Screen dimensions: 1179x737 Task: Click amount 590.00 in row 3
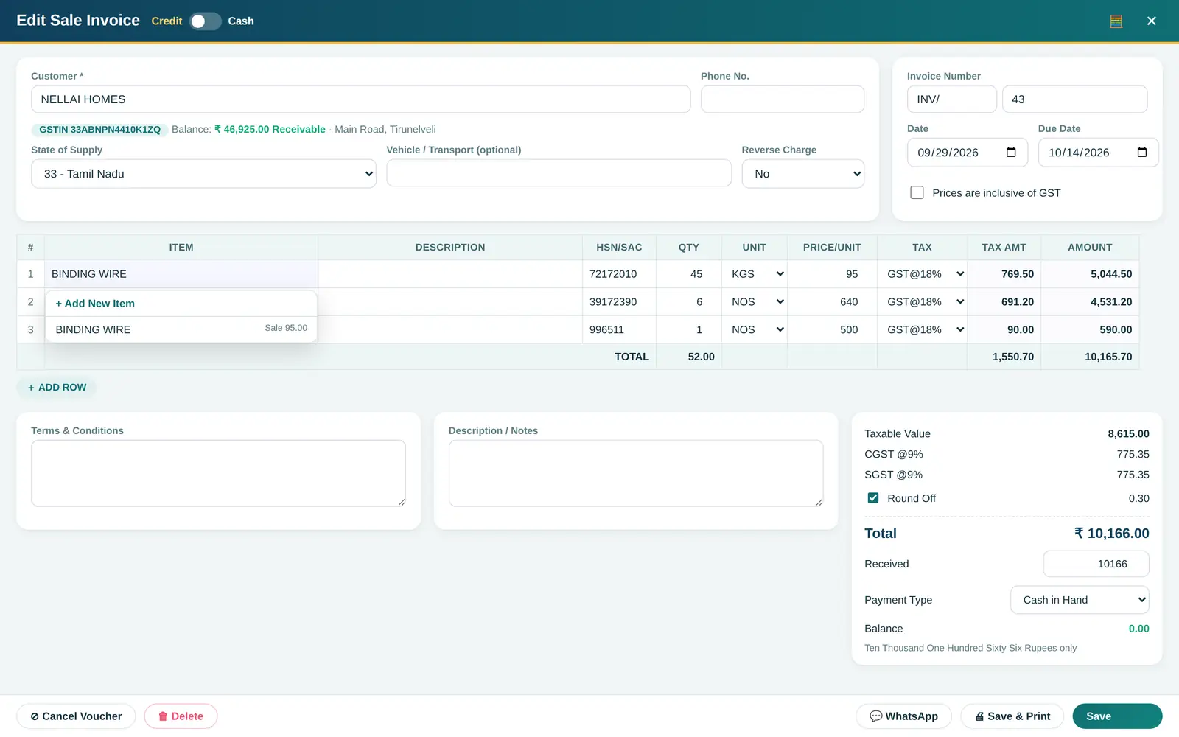coord(1090,330)
